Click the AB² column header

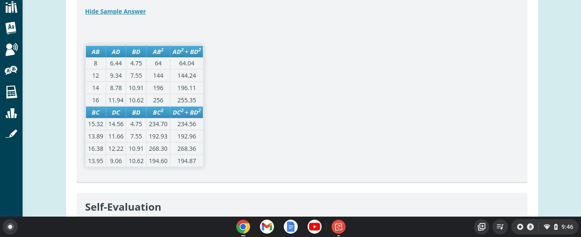point(158,51)
